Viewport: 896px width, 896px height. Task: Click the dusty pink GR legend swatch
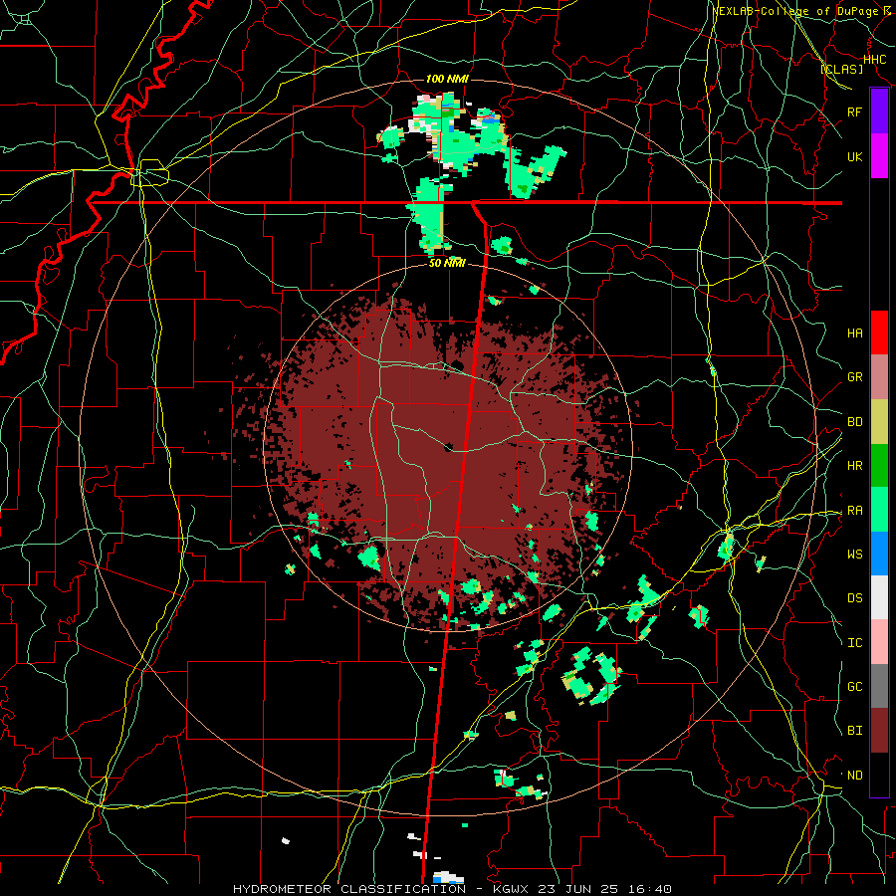coord(879,377)
